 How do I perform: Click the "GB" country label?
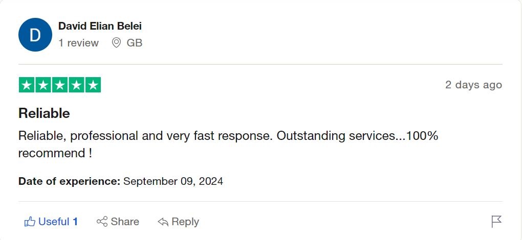tap(135, 43)
